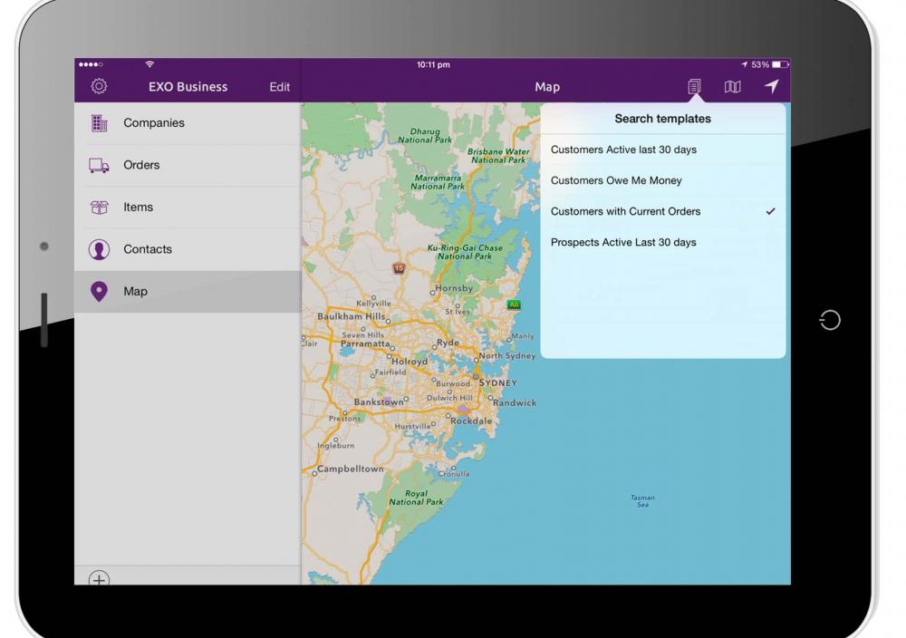Tap the Edit button in sidebar header

tap(280, 87)
